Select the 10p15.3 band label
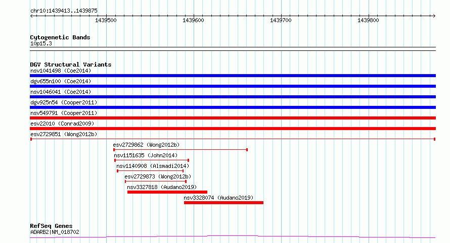The width and height of the screenshot is (450, 243). (x=41, y=43)
